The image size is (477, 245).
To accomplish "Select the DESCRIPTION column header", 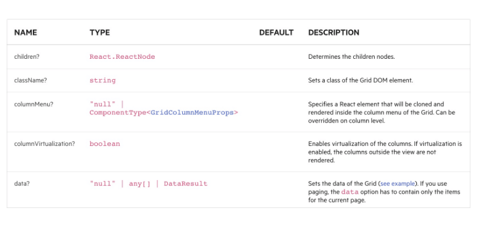I will [x=334, y=33].
